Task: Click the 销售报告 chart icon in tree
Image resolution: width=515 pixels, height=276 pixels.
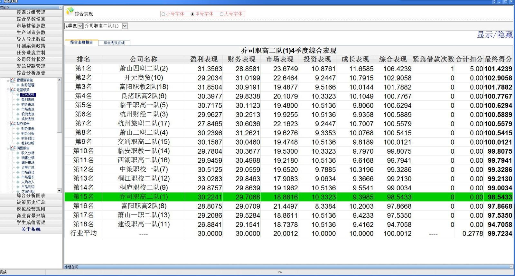Action: [x=13, y=148]
